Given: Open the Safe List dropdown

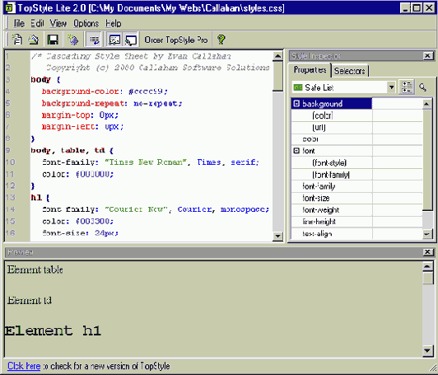Looking at the screenshot, I should pos(391,87).
